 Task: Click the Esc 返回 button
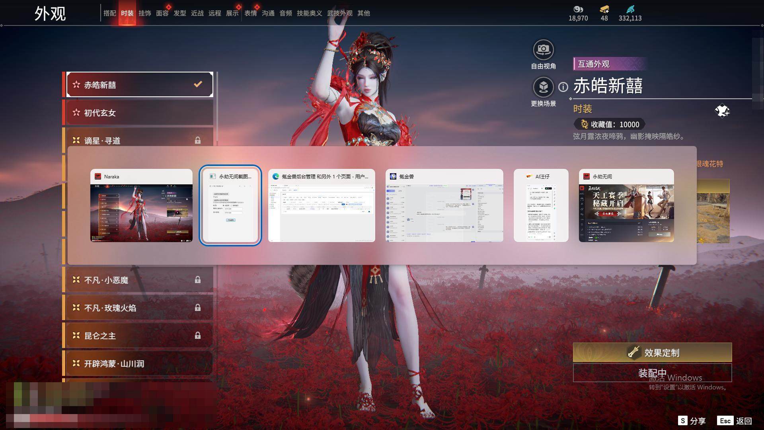click(735, 421)
